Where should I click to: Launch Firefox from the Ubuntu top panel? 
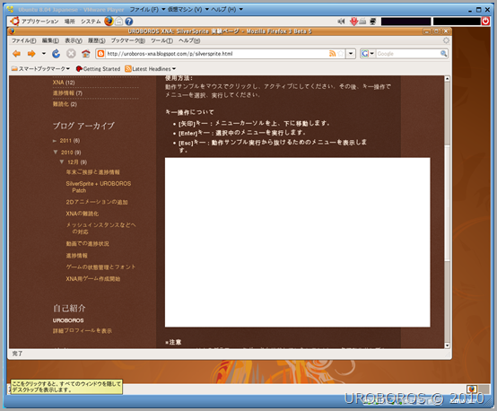click(x=109, y=22)
